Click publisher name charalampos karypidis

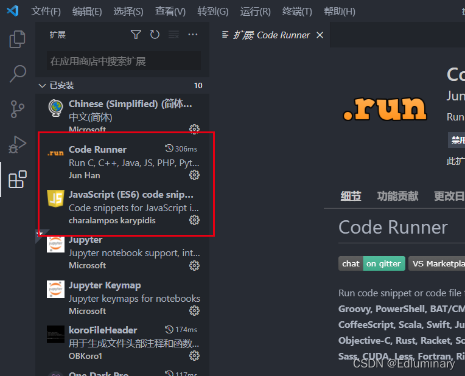(x=112, y=221)
